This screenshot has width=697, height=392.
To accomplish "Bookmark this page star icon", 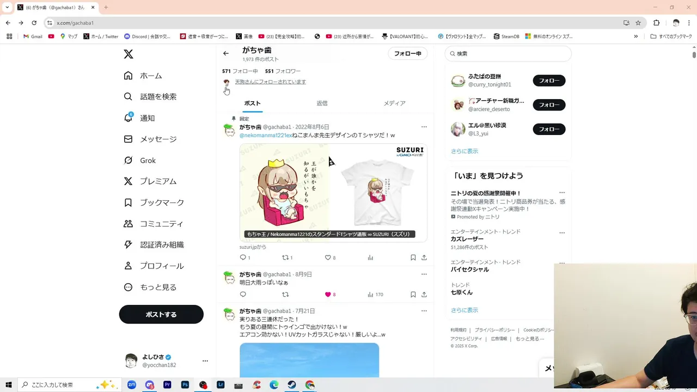I will (x=638, y=23).
